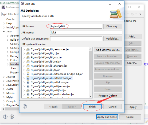
Task: Select Editor in Preferences tree
Action: (x=14, y=60)
